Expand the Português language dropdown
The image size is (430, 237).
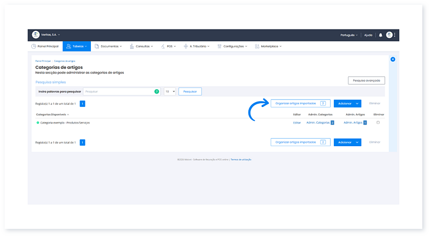tap(349, 35)
